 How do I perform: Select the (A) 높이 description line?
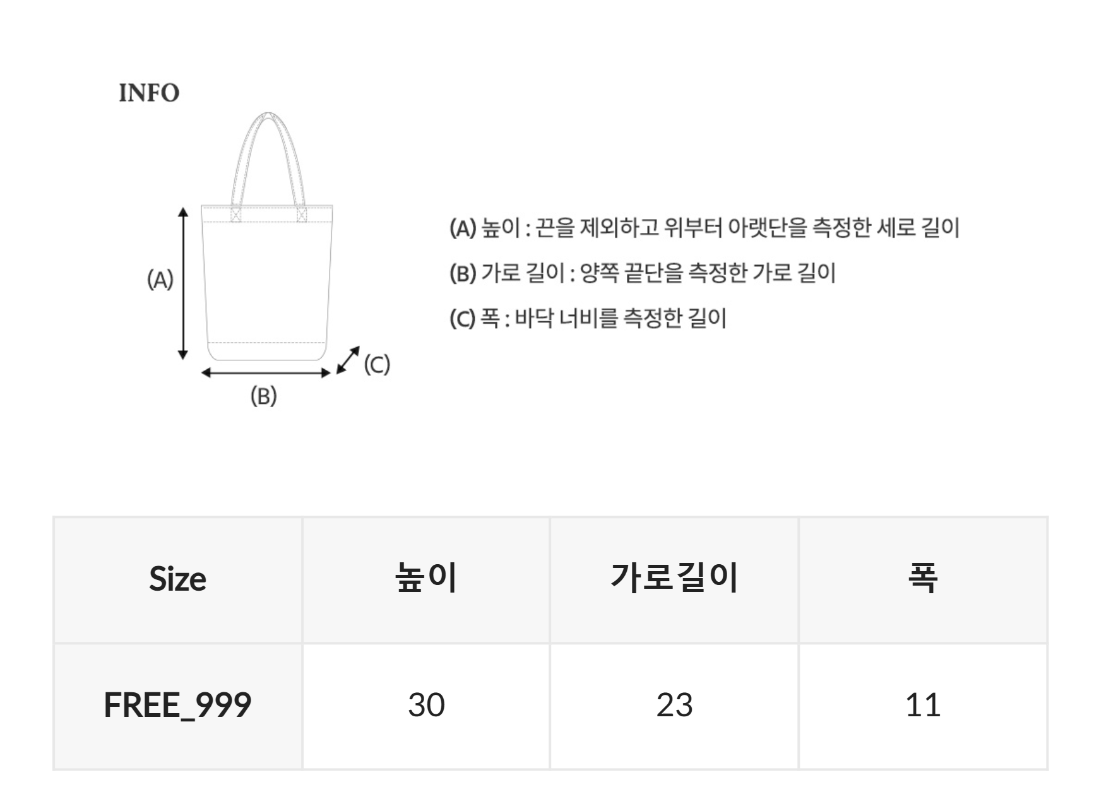coord(704,228)
